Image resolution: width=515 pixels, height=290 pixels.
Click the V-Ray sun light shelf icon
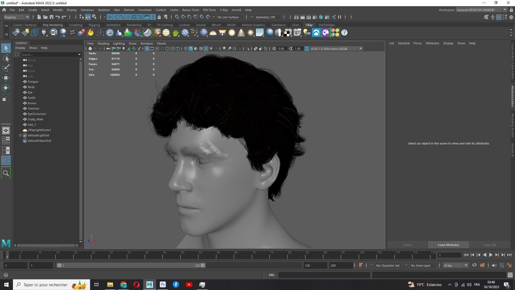pyautogui.click(x=251, y=33)
